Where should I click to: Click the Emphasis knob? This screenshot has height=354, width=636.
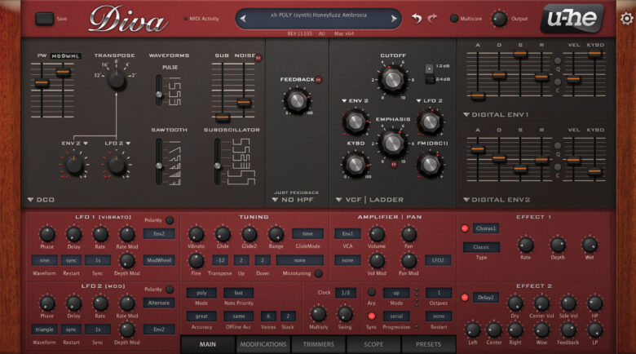pyautogui.click(x=392, y=143)
